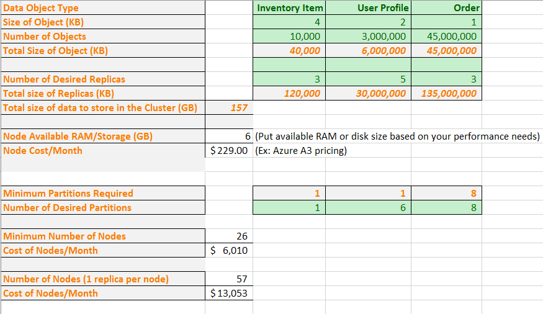Select Order minimum partitions cell '8'
Viewport: 543px width, 314px height.
pos(446,193)
